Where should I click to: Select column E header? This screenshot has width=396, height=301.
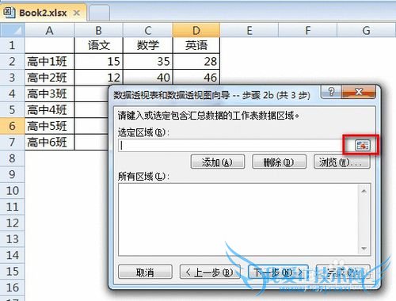[249, 30]
